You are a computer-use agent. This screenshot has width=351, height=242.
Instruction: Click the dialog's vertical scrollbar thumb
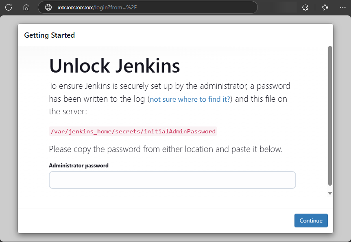tap(330, 116)
